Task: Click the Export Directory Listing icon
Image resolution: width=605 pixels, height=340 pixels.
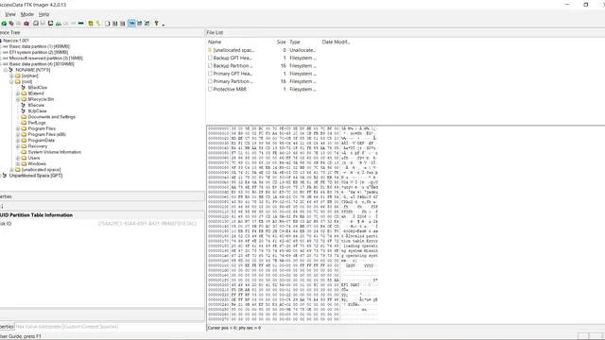Action: click(122, 24)
